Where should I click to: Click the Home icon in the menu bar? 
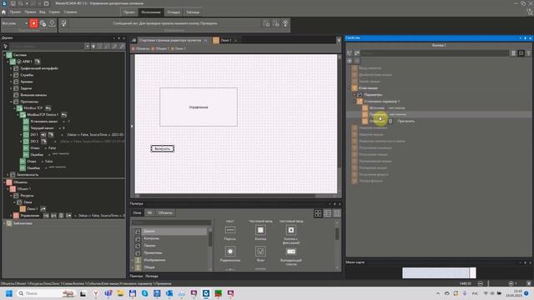pyautogui.click(x=3, y=12)
